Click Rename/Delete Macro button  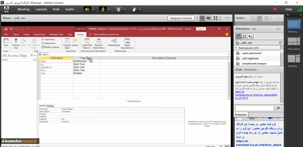click(99, 43)
